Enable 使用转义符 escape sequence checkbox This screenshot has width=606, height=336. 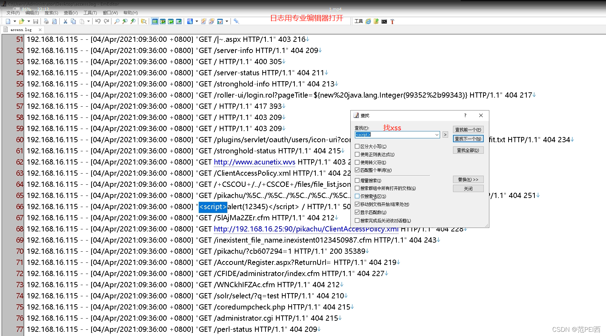pyautogui.click(x=357, y=162)
